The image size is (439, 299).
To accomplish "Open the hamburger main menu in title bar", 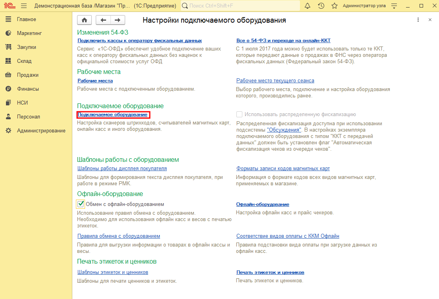I will click(24, 6).
